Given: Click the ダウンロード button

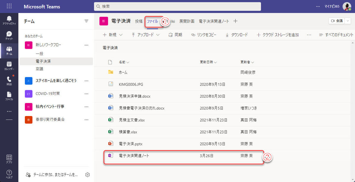Looking at the screenshot, I should tap(236, 35).
